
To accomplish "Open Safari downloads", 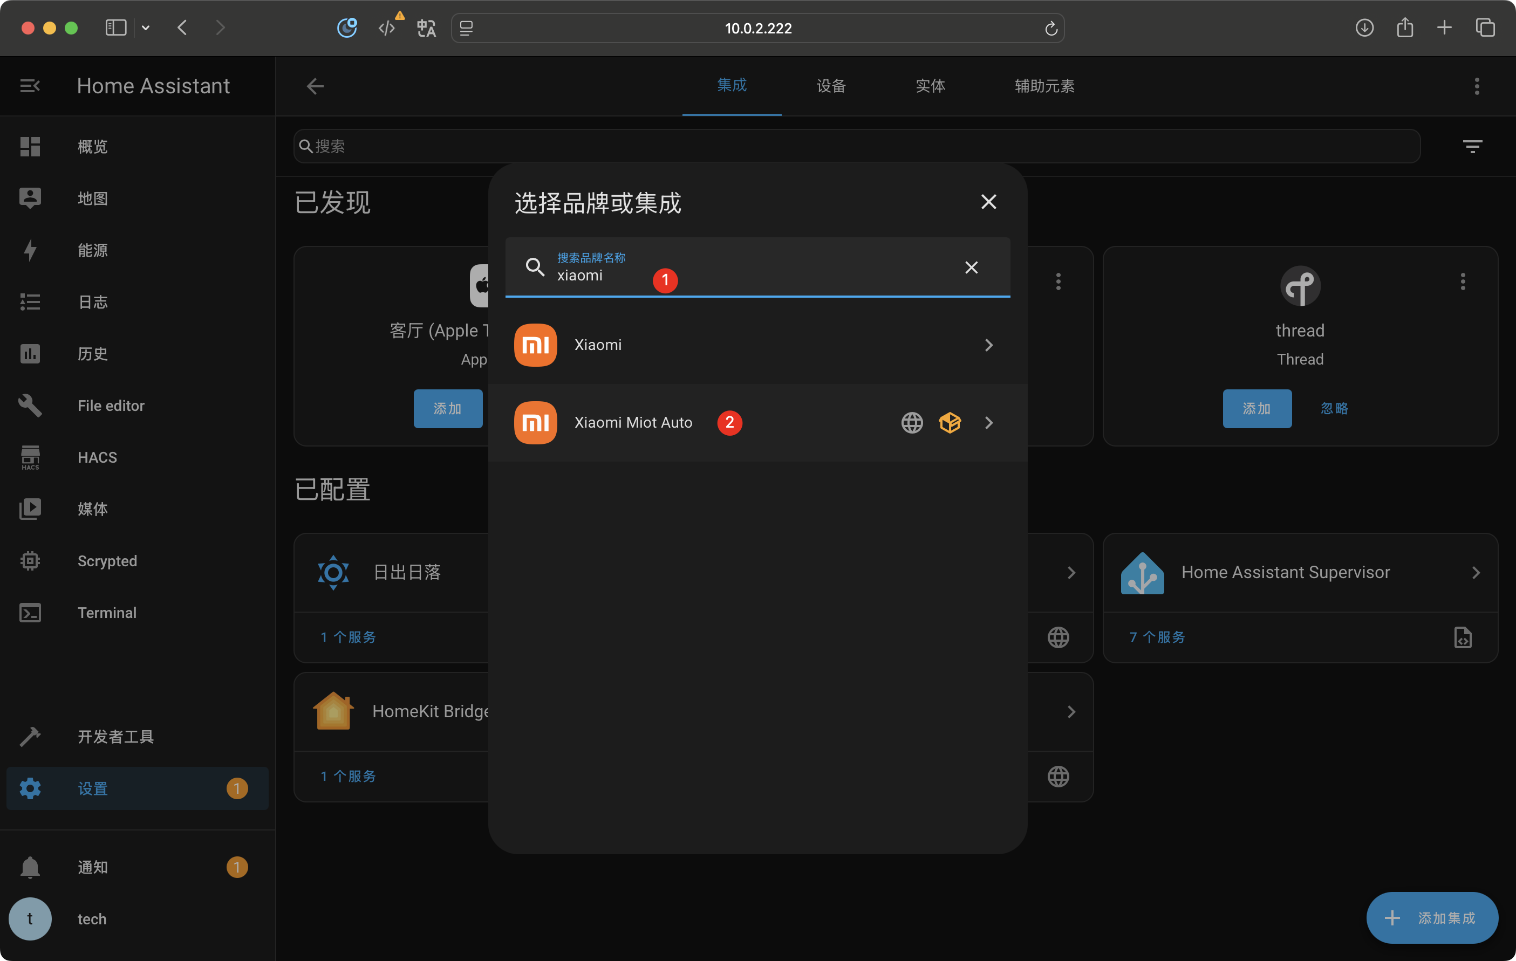I will (1364, 28).
